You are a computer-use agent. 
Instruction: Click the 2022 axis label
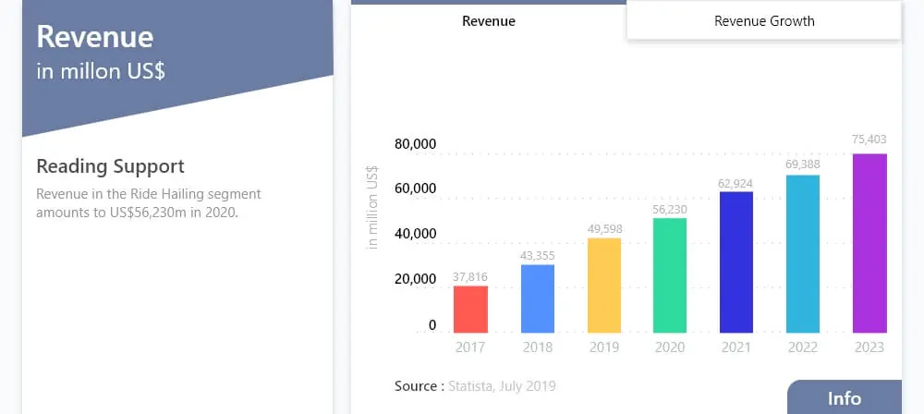click(x=803, y=347)
